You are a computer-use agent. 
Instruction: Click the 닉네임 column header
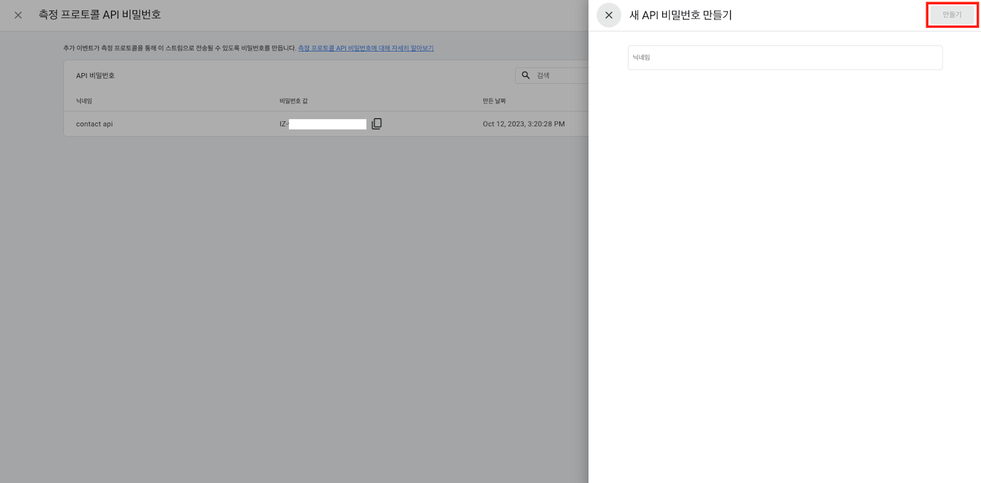tap(84, 101)
